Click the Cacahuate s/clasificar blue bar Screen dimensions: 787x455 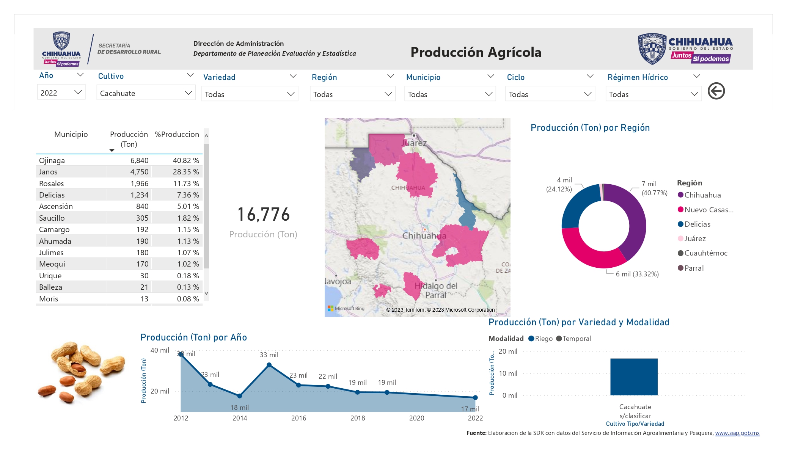(x=634, y=377)
